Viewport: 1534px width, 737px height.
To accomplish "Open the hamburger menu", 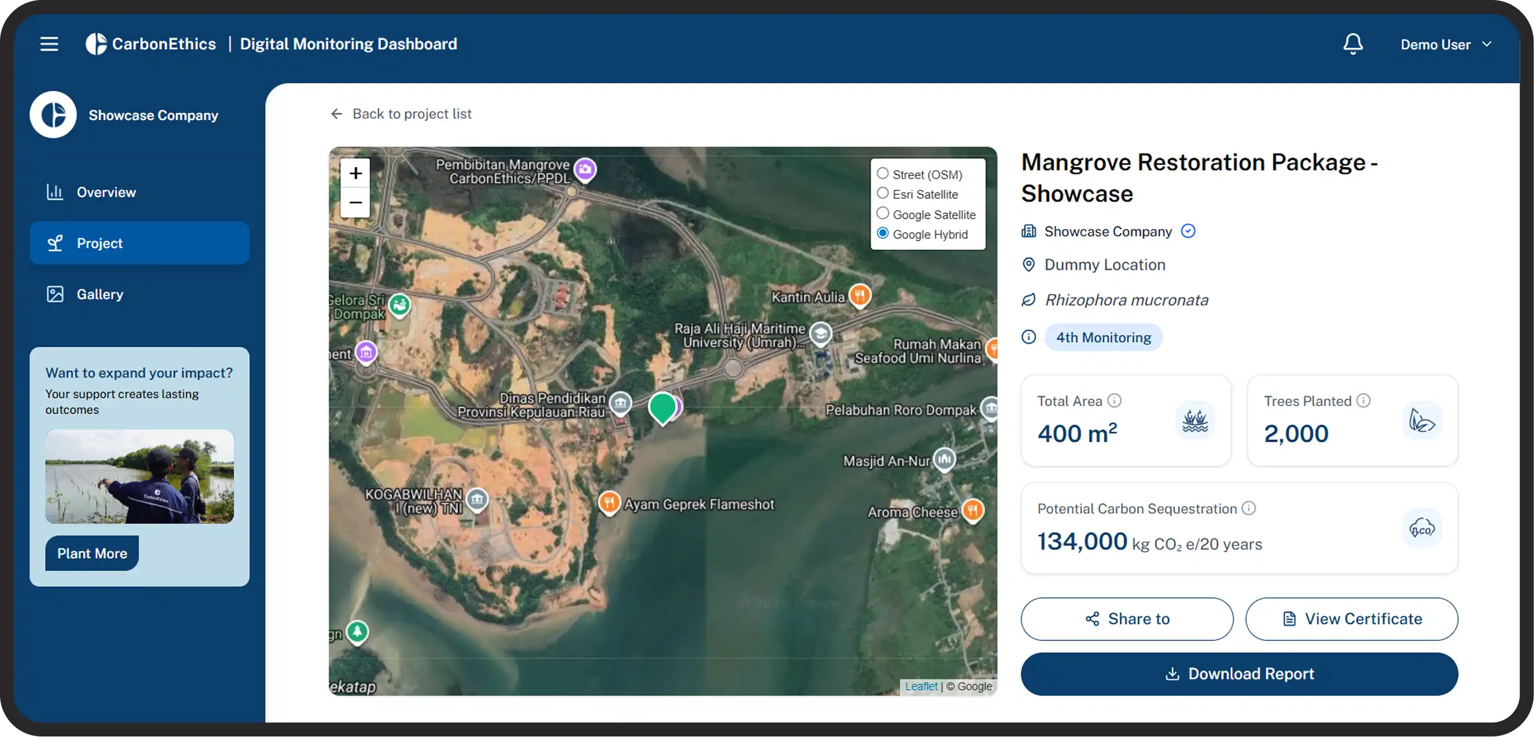I will click(49, 44).
